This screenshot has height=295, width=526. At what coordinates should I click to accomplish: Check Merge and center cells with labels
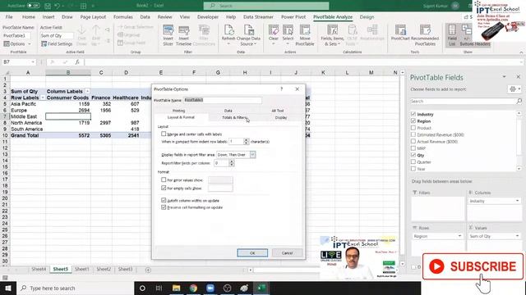(164, 134)
